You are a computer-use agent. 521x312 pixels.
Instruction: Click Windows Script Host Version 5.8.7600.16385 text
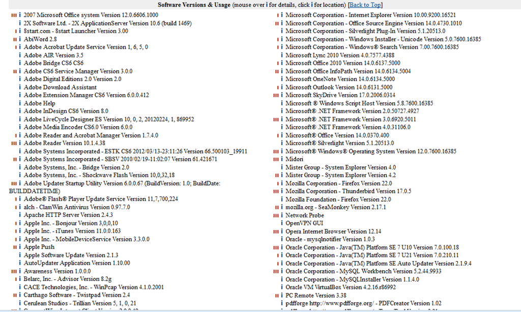point(359,103)
